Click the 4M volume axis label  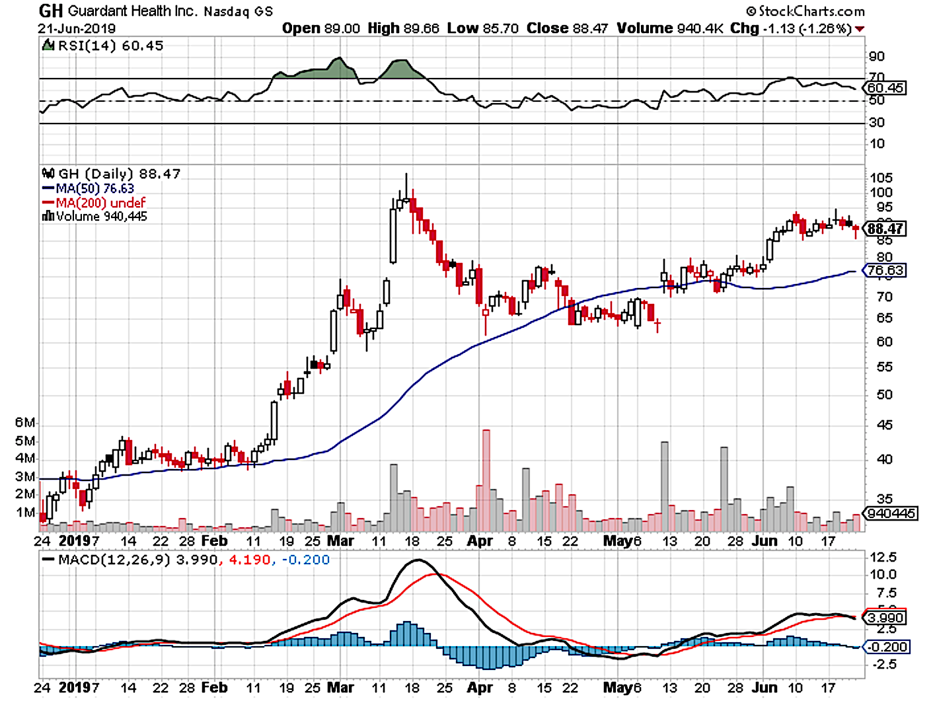tap(25, 459)
